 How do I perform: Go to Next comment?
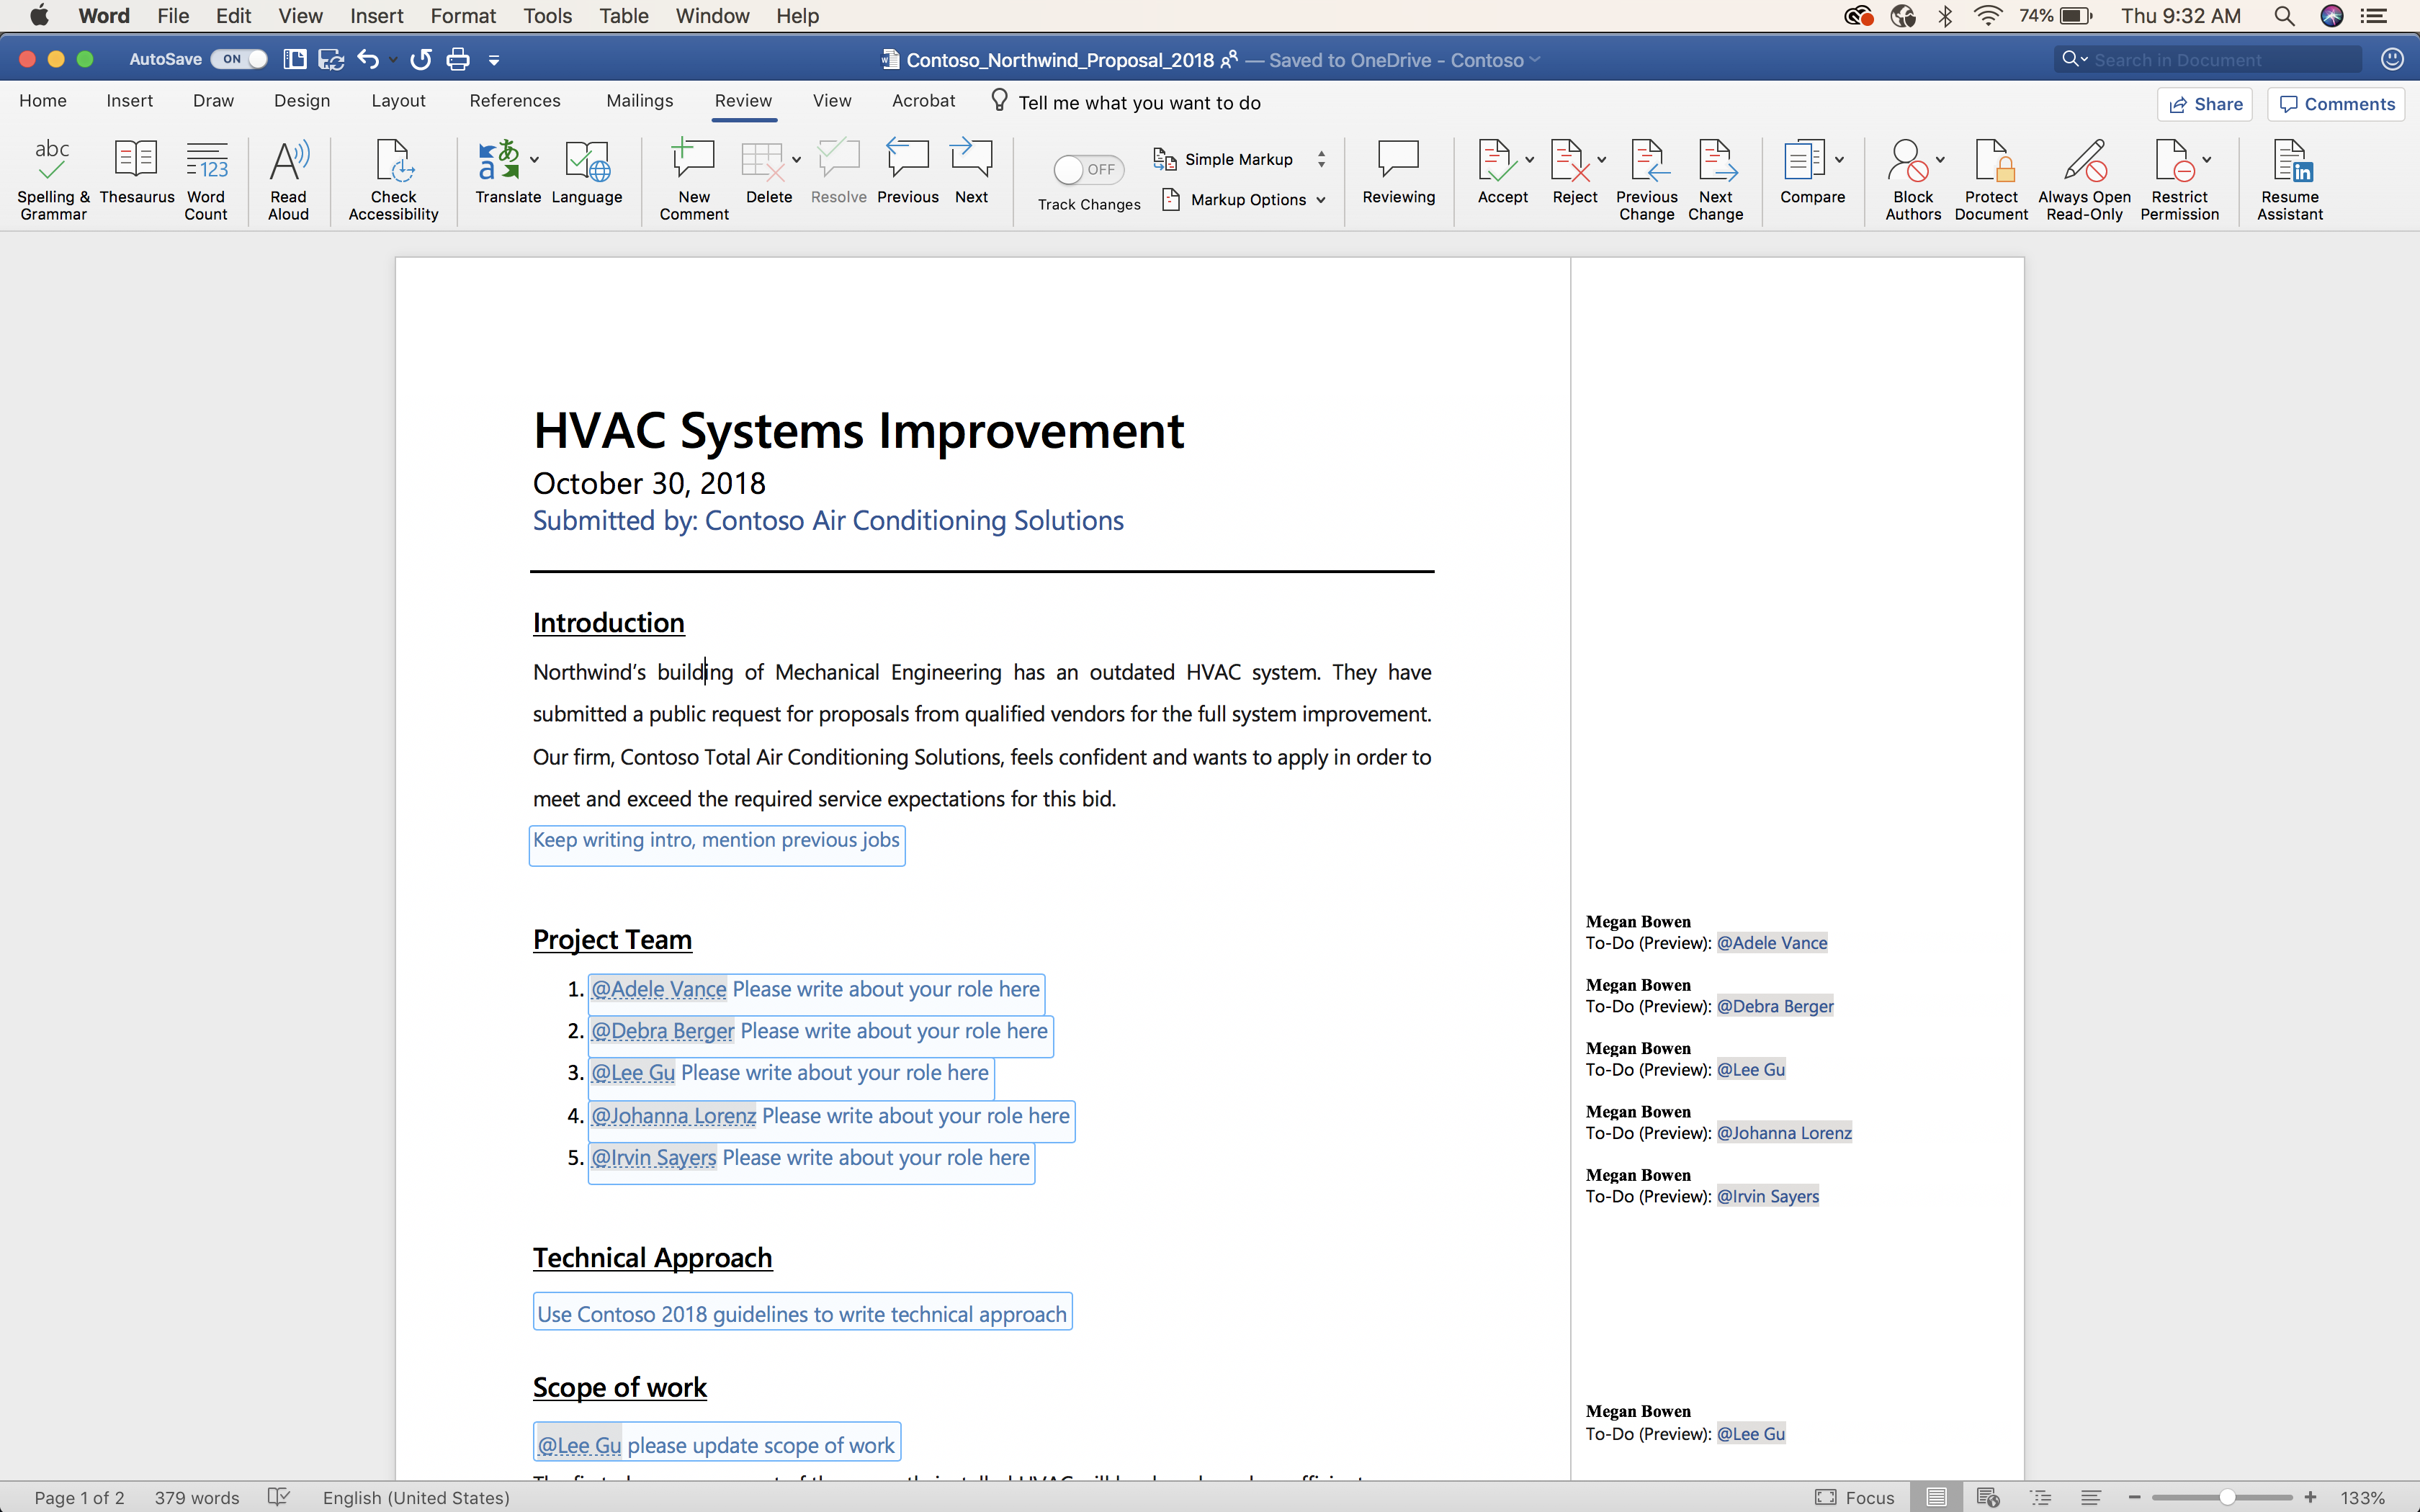[971, 172]
